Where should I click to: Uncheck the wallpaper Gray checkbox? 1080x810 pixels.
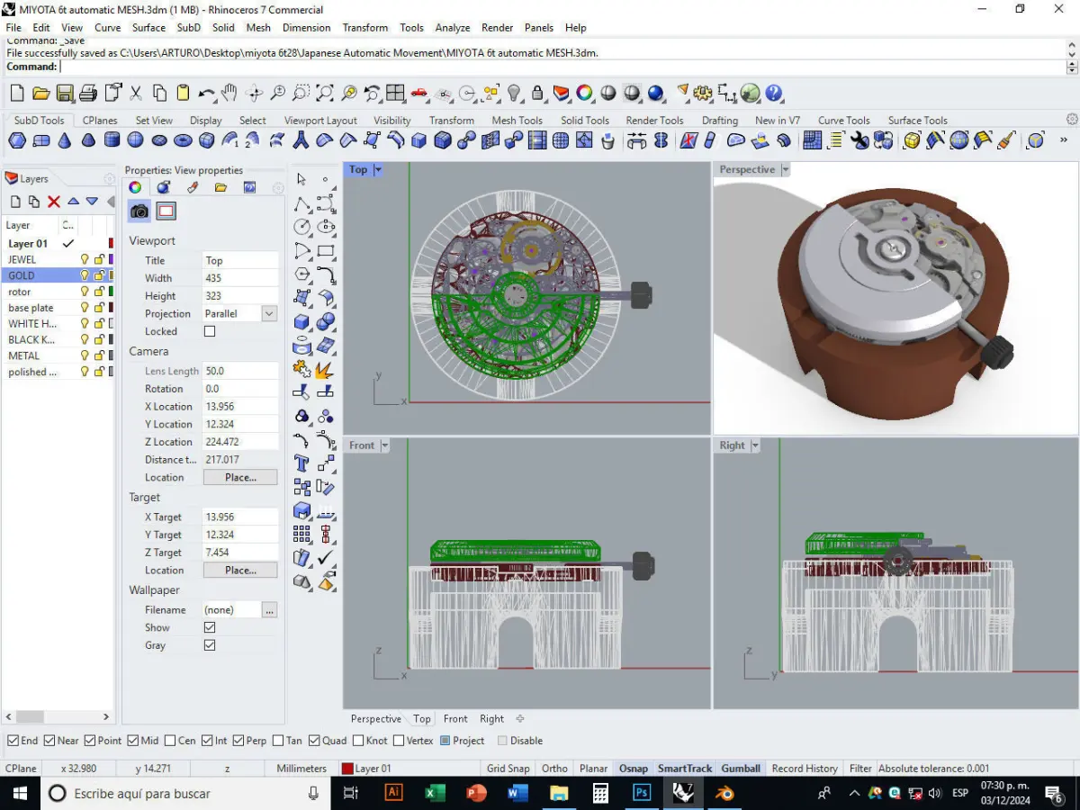pyautogui.click(x=210, y=645)
